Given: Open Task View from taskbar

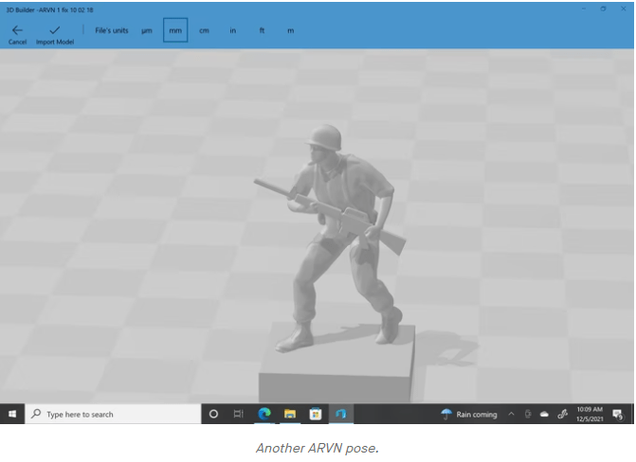Looking at the screenshot, I should pos(238,414).
